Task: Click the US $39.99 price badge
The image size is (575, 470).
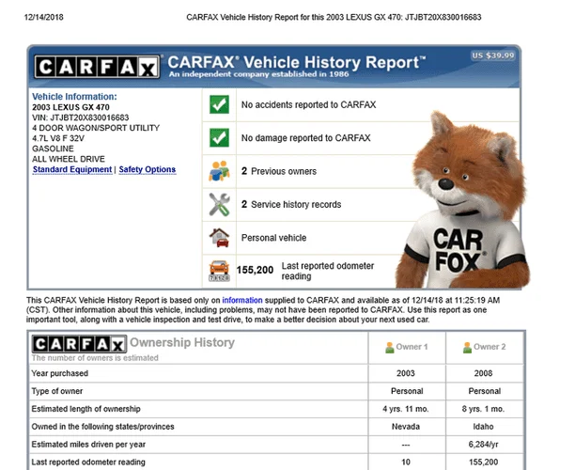Action: click(x=493, y=55)
